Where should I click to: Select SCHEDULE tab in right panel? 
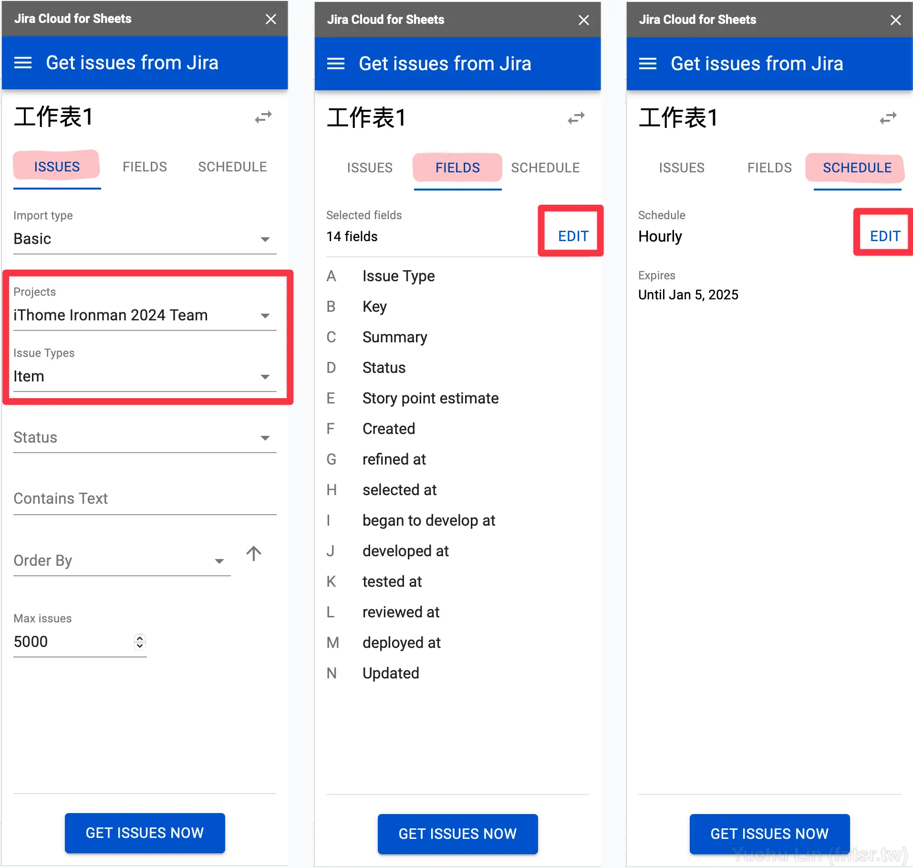pyautogui.click(x=858, y=168)
